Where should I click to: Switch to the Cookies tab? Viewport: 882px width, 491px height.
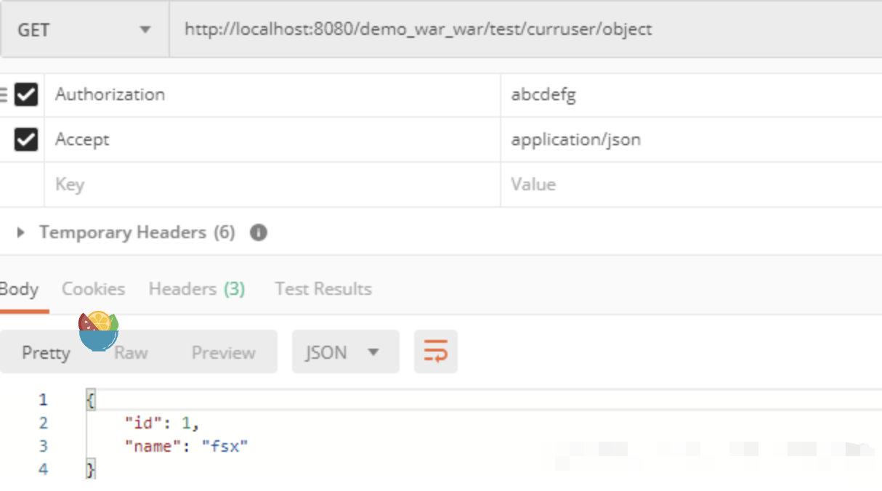93,289
